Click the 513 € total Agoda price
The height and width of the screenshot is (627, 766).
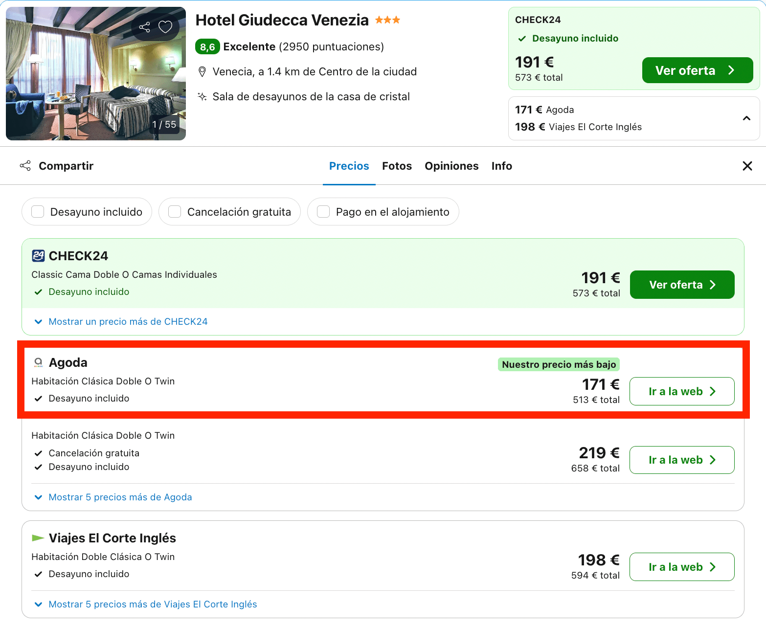coord(596,400)
